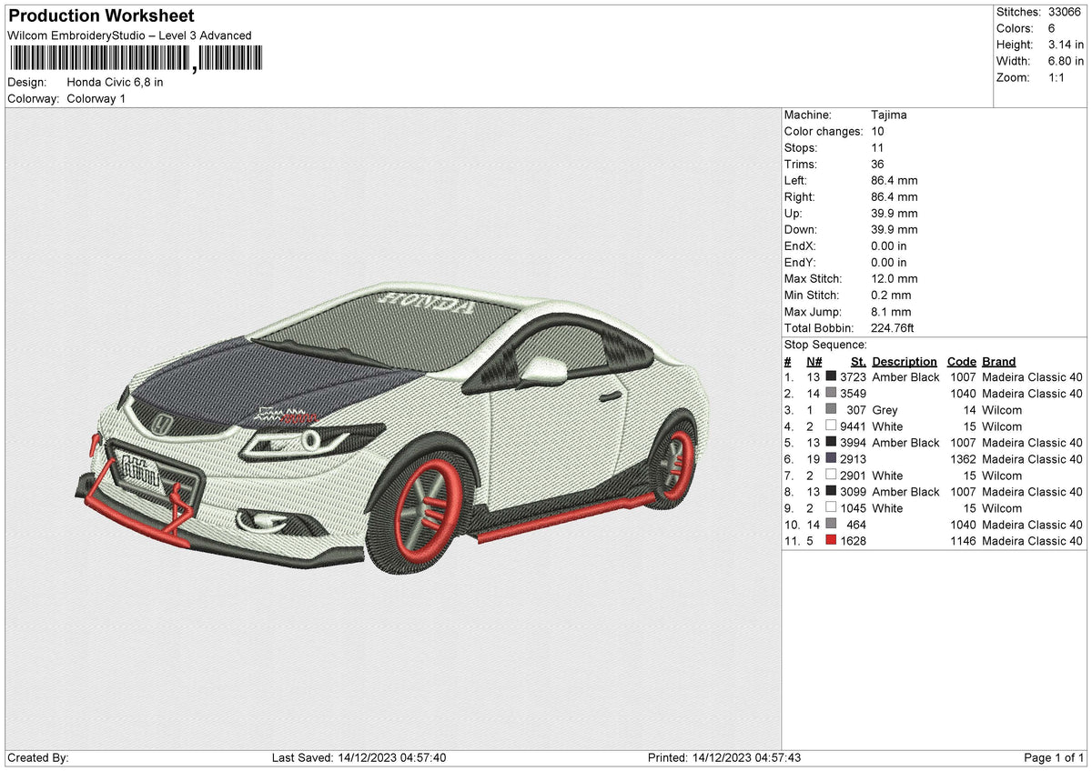The height and width of the screenshot is (771, 1092).
Task: Click the 'Last Saved: 14/12/2023 04:57:40' footer text
Action: (359, 758)
